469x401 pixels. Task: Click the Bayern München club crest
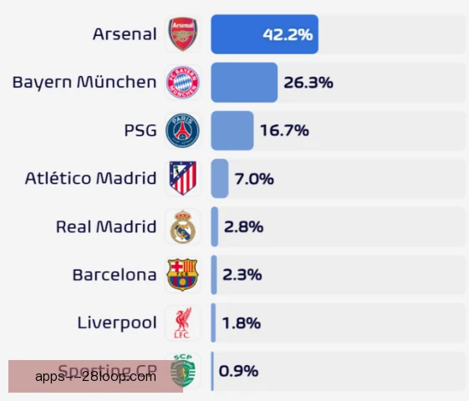(183, 82)
